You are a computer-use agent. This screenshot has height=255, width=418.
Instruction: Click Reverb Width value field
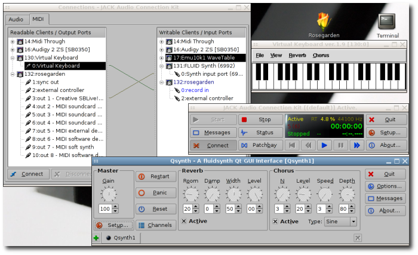[230, 209]
